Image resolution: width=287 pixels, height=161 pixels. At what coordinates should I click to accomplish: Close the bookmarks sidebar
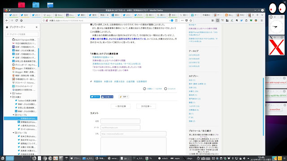coord(37,27)
